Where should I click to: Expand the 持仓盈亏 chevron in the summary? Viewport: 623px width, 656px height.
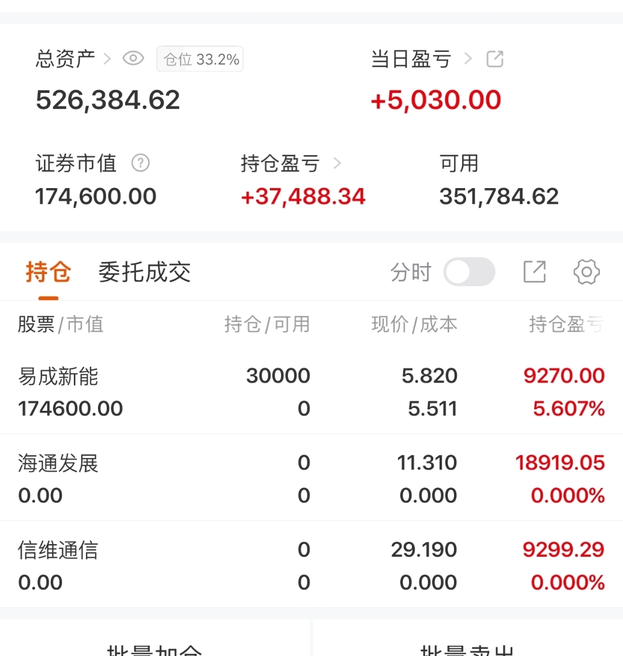click(337, 164)
